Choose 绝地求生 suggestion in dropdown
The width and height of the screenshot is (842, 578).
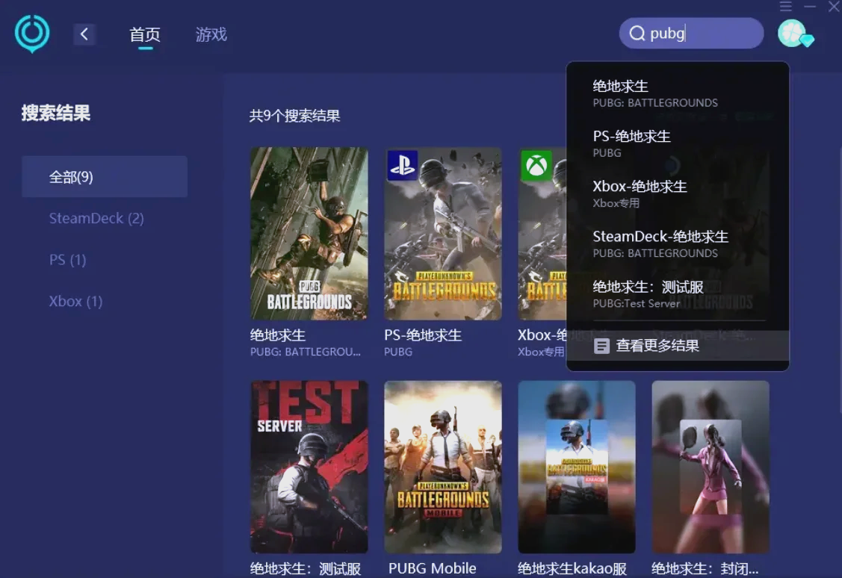tap(678, 94)
